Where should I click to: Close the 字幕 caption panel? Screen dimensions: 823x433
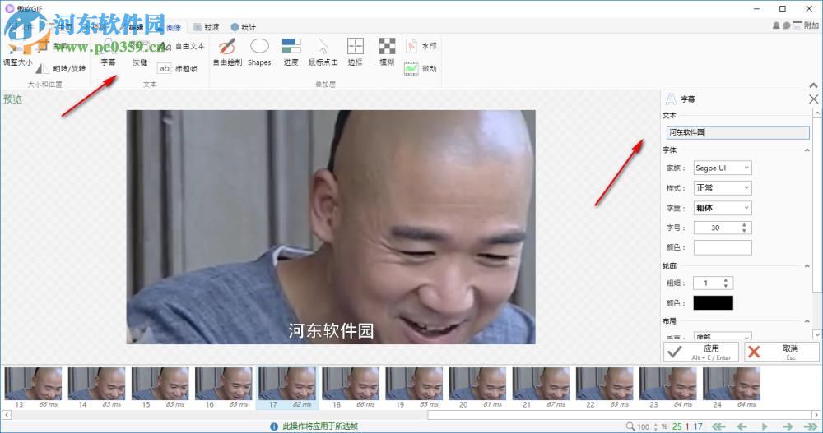pyautogui.click(x=814, y=99)
